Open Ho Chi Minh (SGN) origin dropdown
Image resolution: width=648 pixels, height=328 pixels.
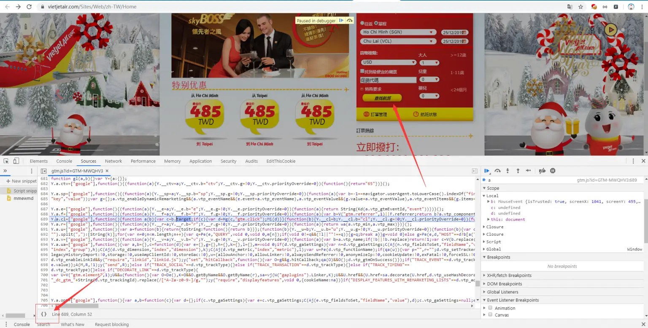tap(398, 32)
